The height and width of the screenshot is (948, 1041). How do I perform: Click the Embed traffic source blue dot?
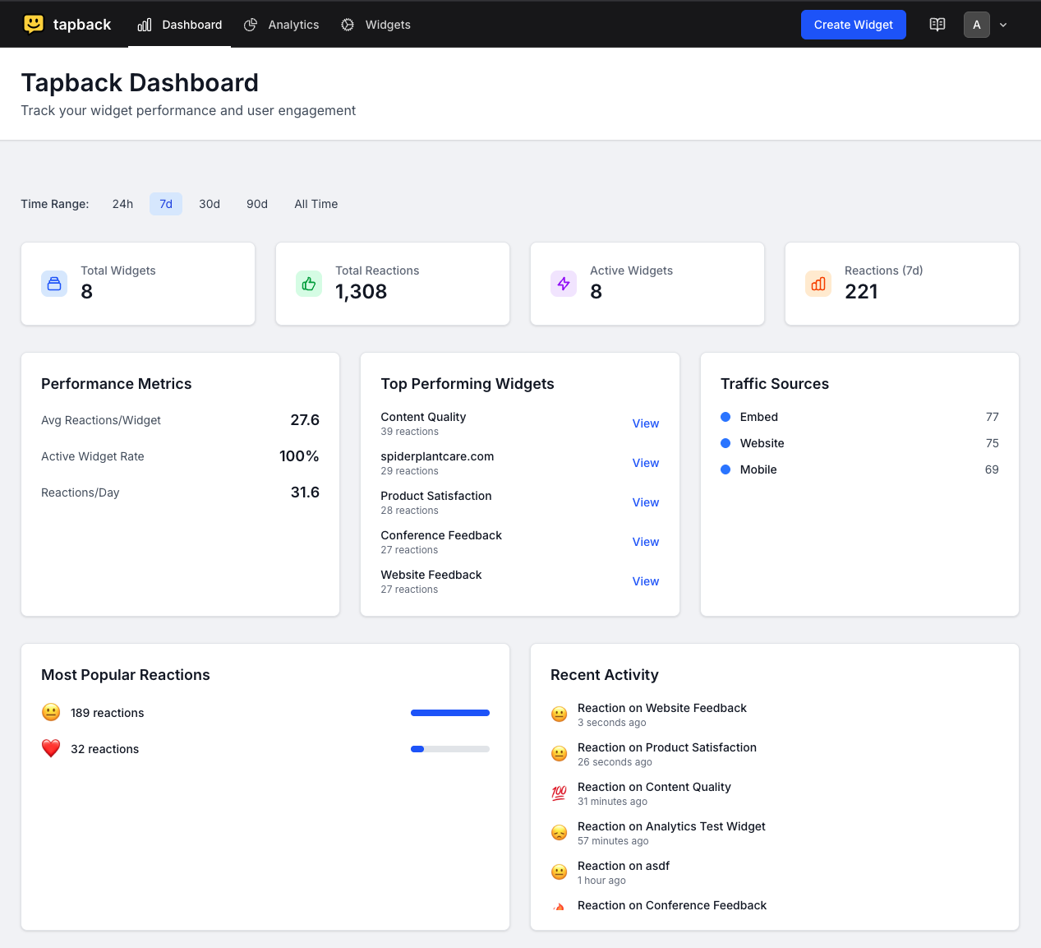725,417
